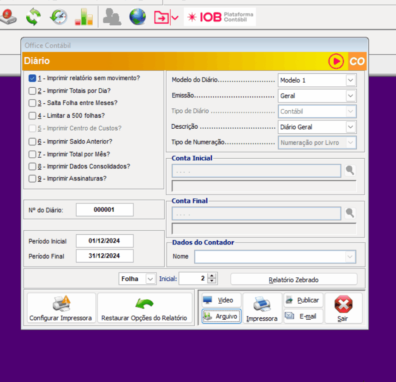This screenshot has width=396, height=382.
Task: Uncheck Imprimir relatório sem movimento
Action: 32,78
